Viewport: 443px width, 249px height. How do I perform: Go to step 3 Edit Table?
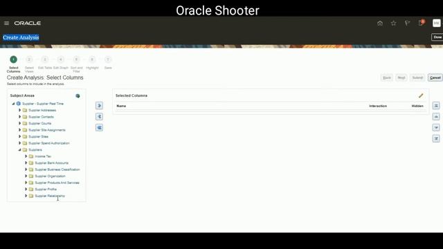(45, 59)
